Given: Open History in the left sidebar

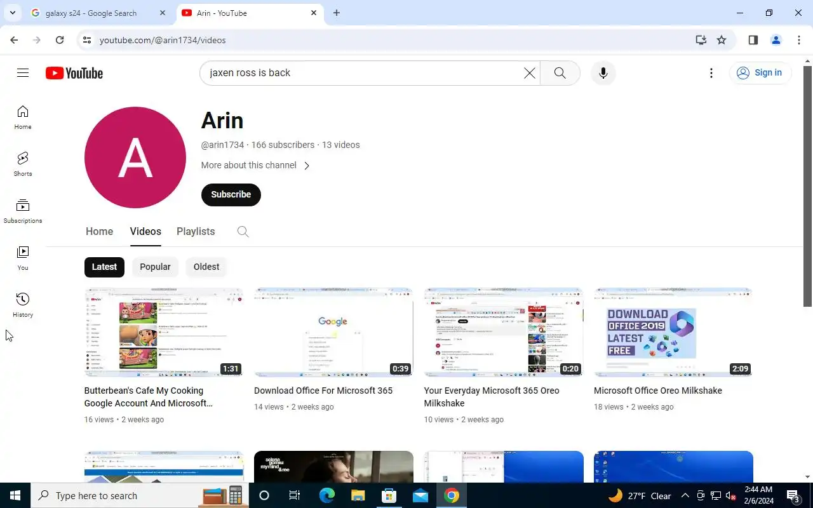Looking at the screenshot, I should click(x=23, y=305).
